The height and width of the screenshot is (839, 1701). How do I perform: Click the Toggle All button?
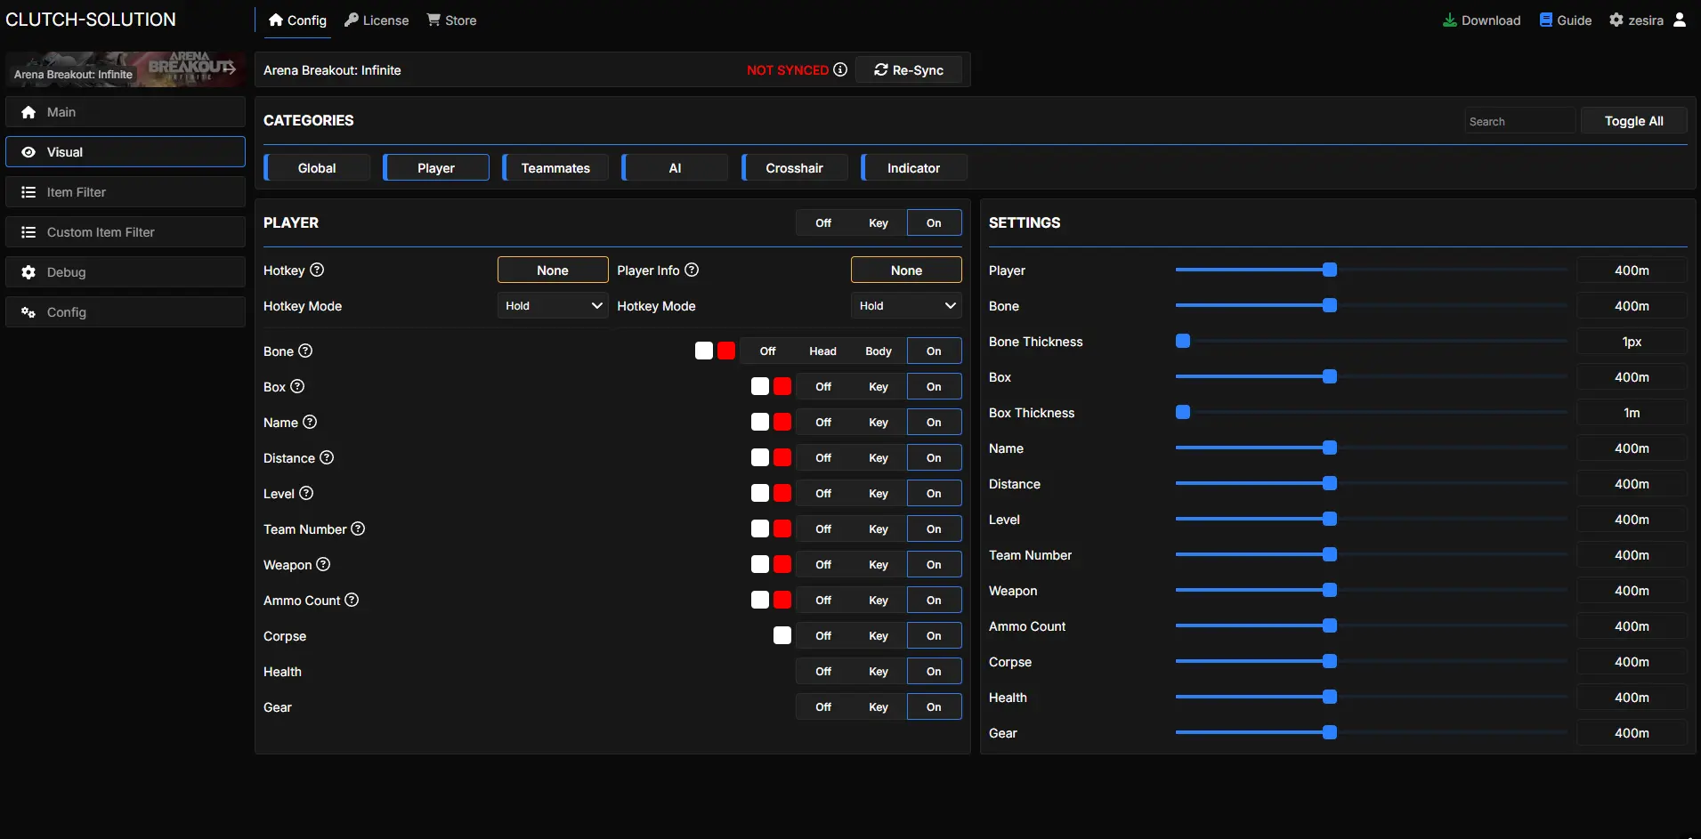tap(1633, 121)
